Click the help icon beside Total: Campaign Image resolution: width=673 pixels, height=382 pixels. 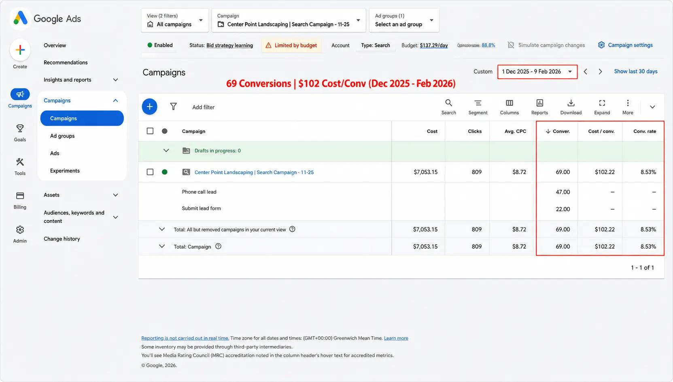tap(218, 246)
